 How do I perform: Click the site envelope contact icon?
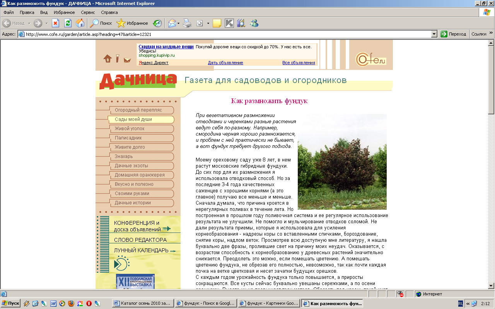(127, 60)
